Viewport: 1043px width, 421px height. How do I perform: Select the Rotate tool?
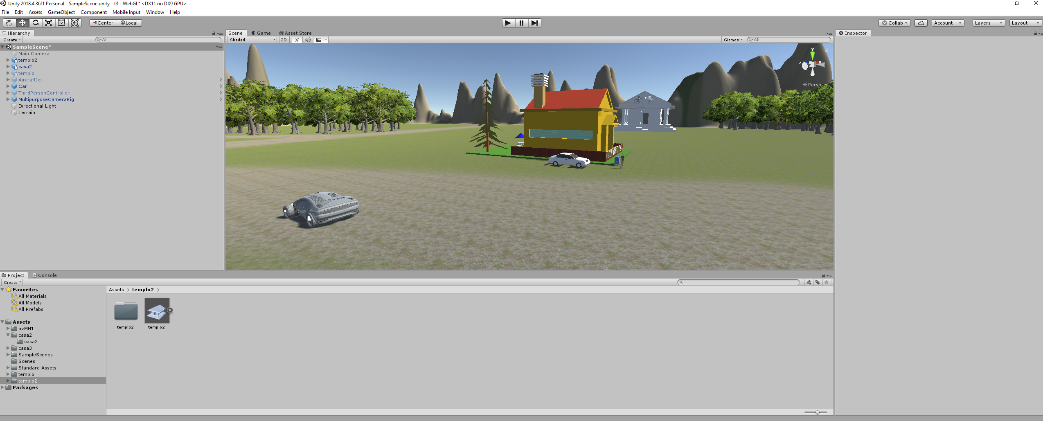click(35, 23)
